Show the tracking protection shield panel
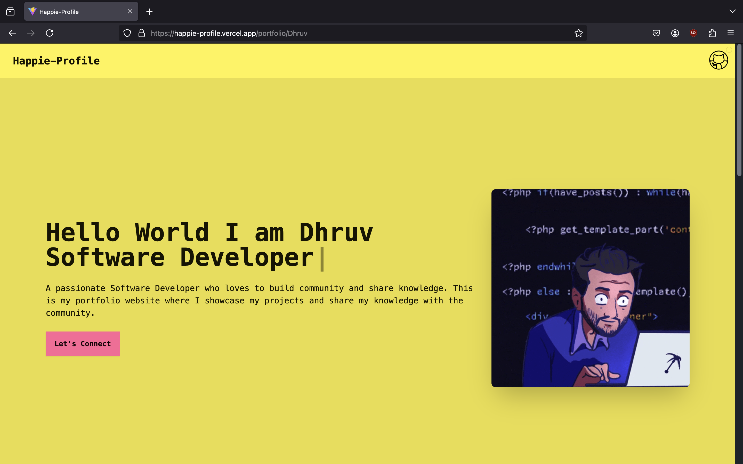The width and height of the screenshot is (743, 464). (127, 33)
